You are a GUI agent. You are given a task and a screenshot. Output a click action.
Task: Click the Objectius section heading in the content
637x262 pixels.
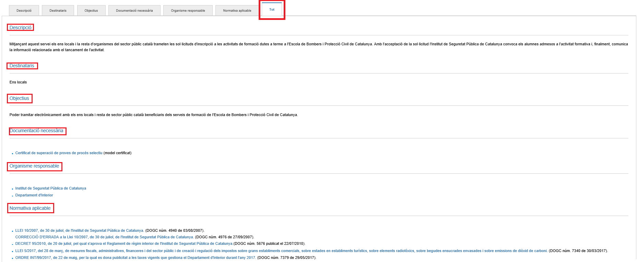(19, 99)
